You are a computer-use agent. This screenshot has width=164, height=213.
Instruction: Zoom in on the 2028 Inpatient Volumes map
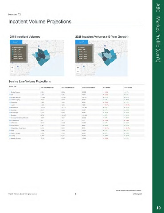[x=78, y=68]
